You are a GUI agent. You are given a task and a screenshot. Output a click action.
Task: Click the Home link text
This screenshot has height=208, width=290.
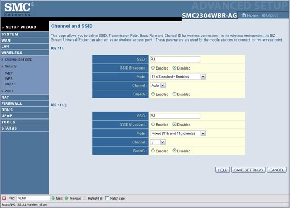click(253, 15)
